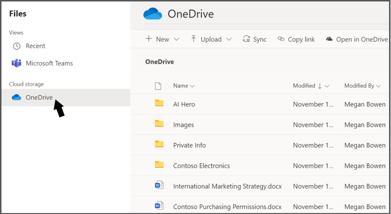Click the New button
The width and height of the screenshot is (391, 214).
coord(162,39)
